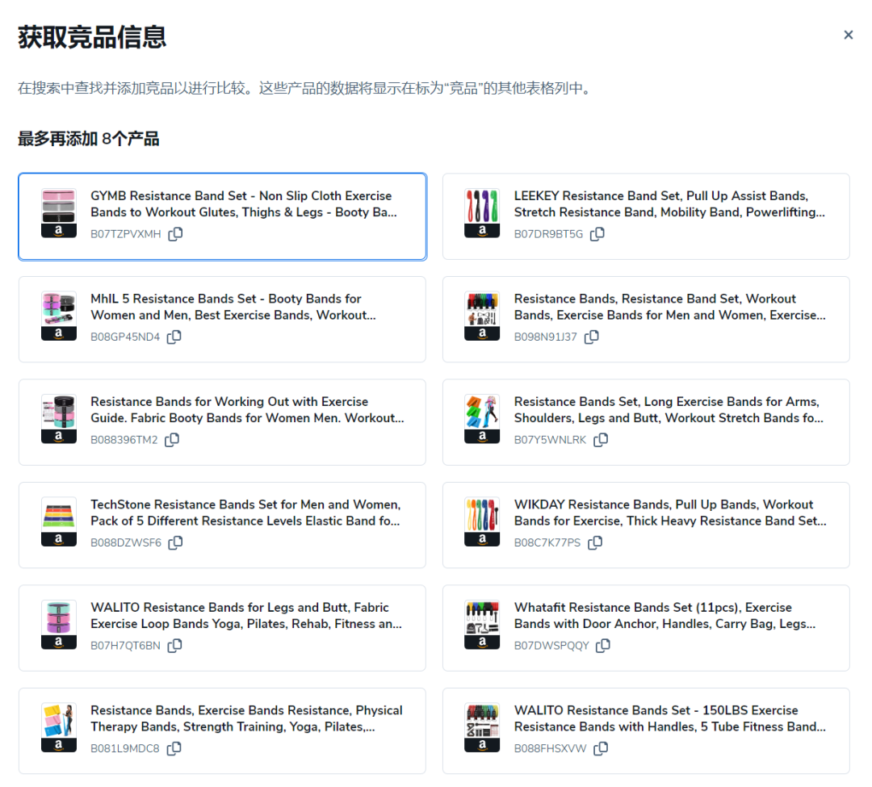Copy ASIN B07DR9BT5G
The width and height of the screenshot is (872, 787).
pyautogui.click(x=597, y=234)
